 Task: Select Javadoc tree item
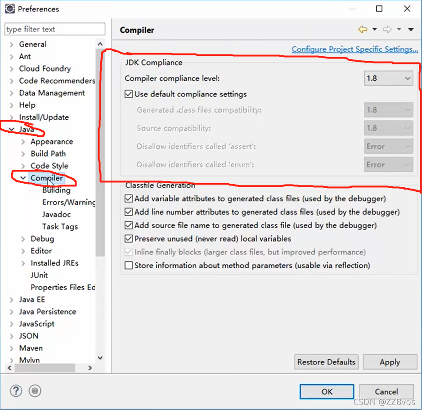point(57,214)
